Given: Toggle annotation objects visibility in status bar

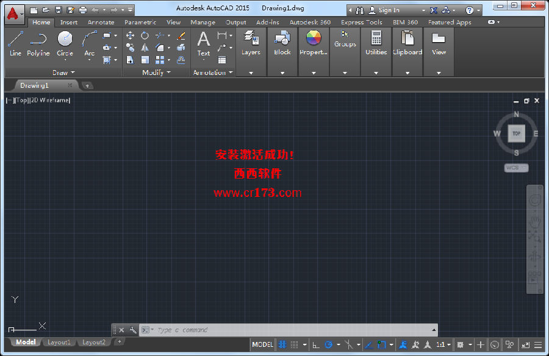Looking at the screenshot, I should coord(403,345).
